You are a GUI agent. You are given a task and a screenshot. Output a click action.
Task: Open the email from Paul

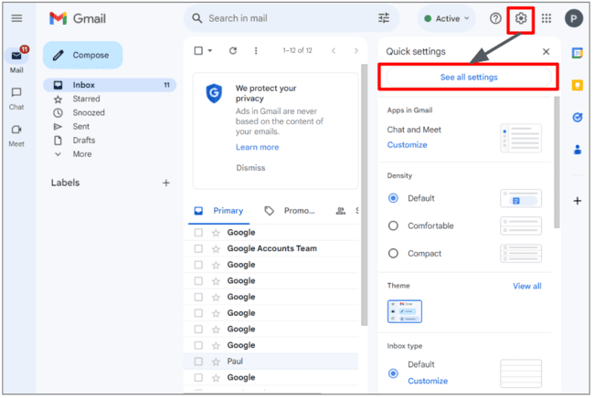(270, 361)
